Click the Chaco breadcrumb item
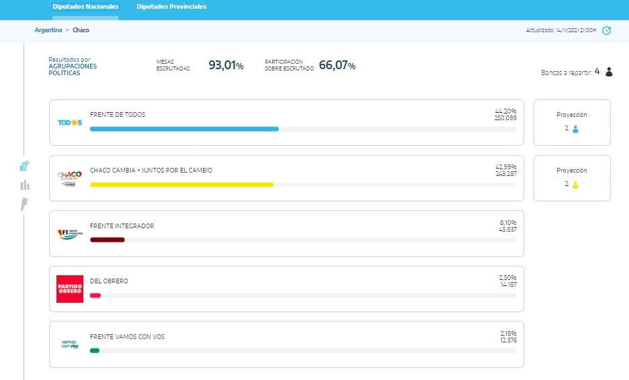Image resolution: width=629 pixels, height=380 pixels. point(81,30)
